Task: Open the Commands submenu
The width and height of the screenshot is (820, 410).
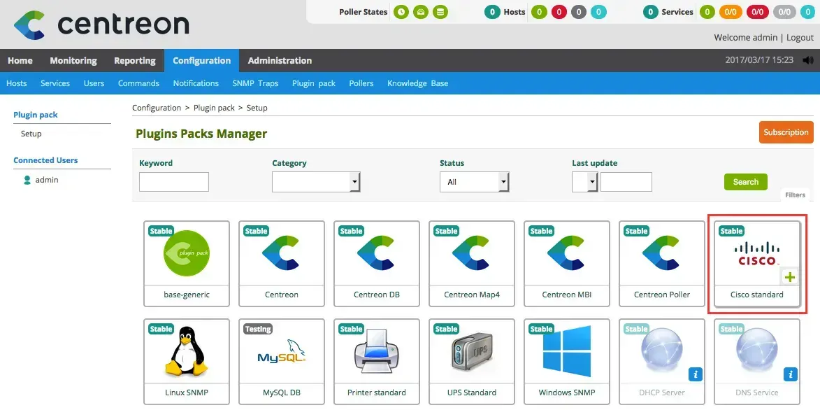Action: [x=138, y=83]
